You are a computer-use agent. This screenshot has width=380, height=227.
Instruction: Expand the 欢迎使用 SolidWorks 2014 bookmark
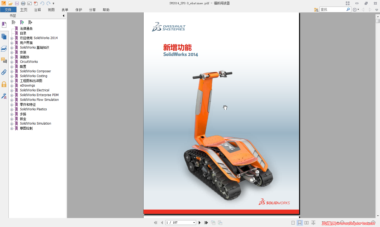click(x=12, y=38)
